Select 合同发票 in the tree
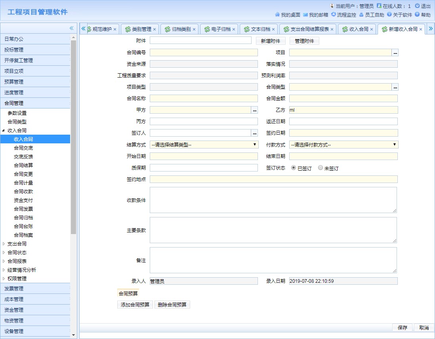The height and width of the screenshot is (339, 435). click(x=23, y=209)
